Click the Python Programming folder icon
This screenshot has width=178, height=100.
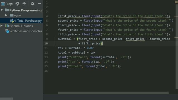[7, 10]
